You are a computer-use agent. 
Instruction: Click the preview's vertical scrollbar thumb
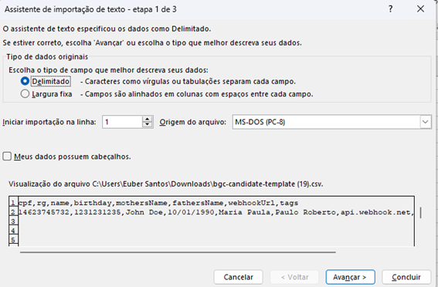pos(421,212)
